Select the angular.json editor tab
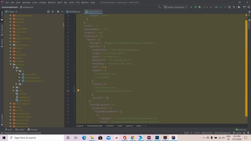 [x=93, y=12]
